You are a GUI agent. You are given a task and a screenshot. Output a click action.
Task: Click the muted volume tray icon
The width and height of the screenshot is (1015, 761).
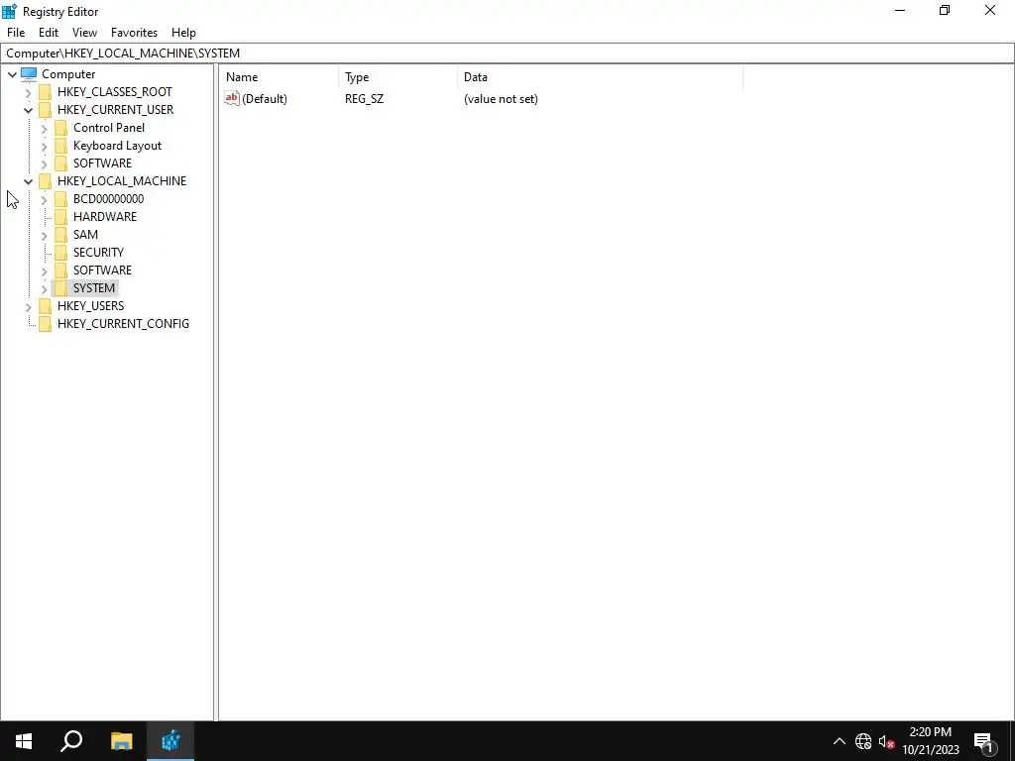pyautogui.click(x=886, y=741)
